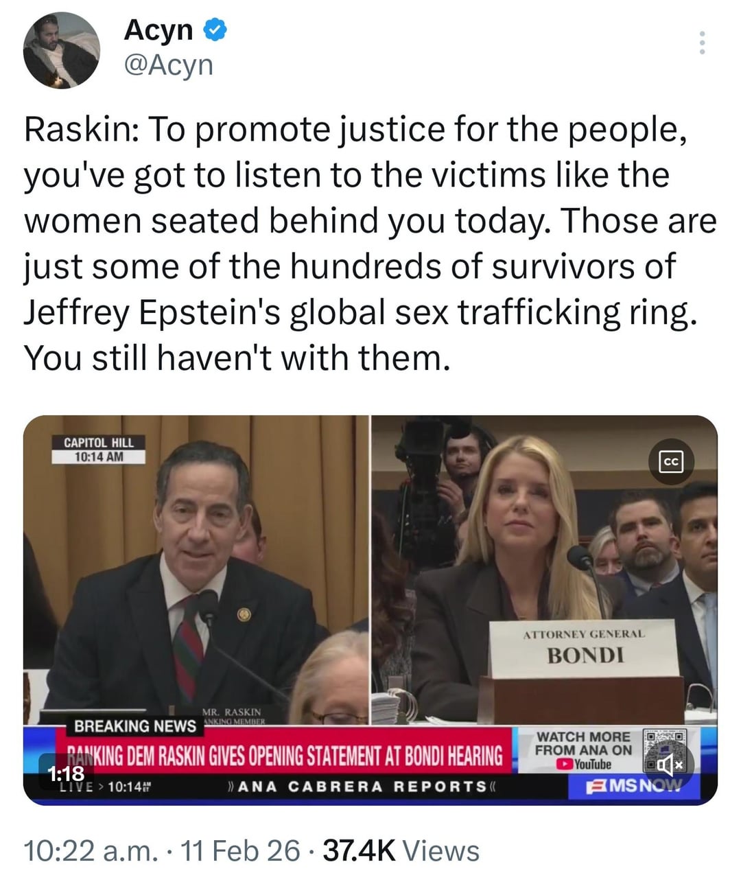741x871 pixels.
Task: Open the @Acyn handle link
Action: click(x=168, y=65)
